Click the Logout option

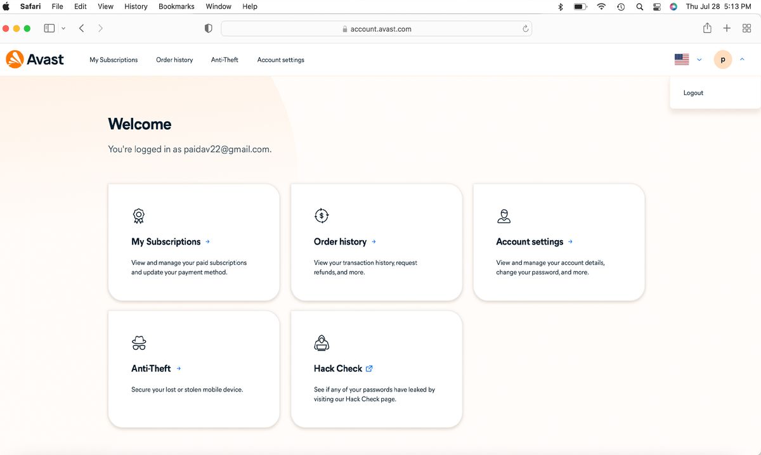point(693,93)
